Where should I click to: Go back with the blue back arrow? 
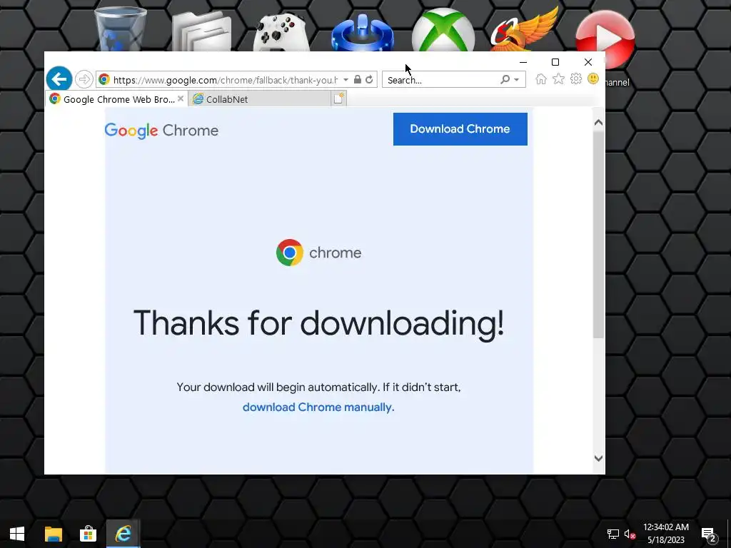click(x=59, y=79)
